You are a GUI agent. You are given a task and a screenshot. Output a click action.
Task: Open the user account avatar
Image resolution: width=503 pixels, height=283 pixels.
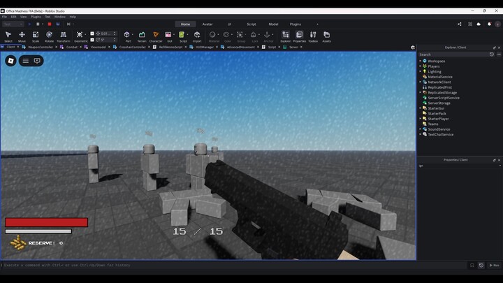pyautogui.click(x=497, y=24)
